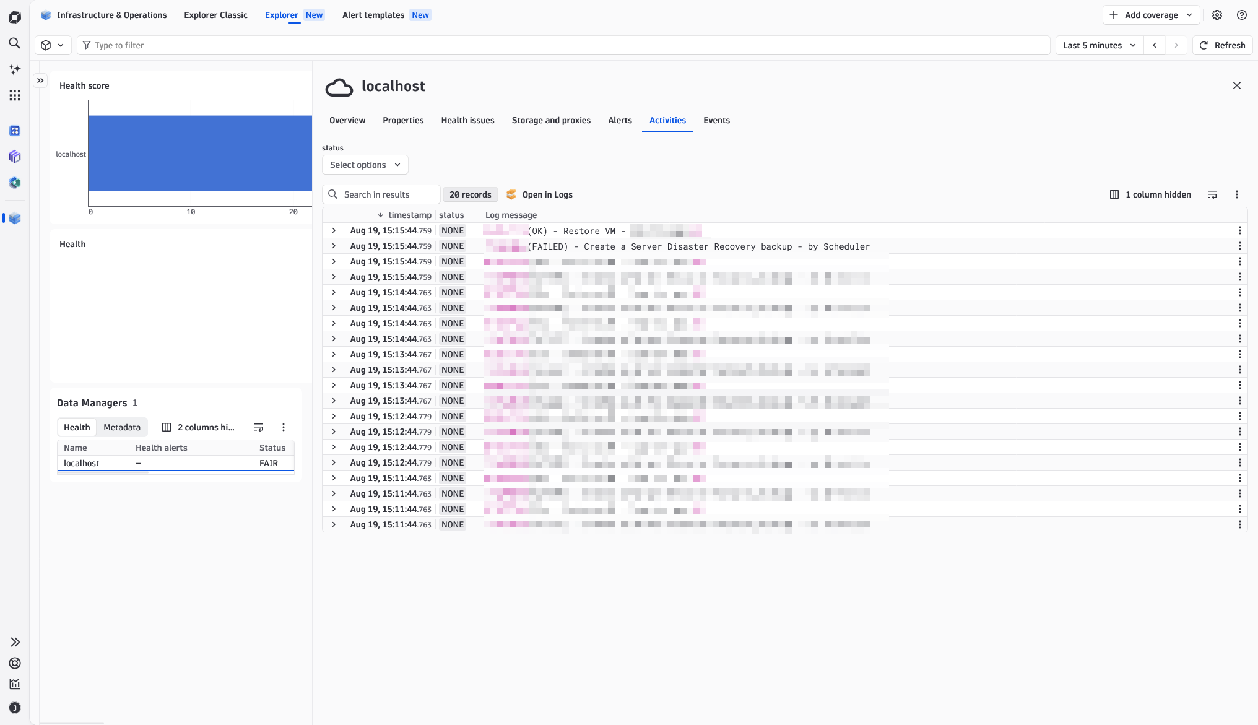
Task: Open the sidebar search icon
Action: click(15, 43)
